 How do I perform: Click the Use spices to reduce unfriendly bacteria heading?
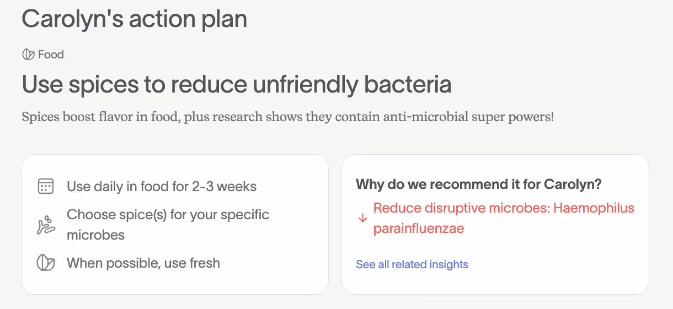[237, 84]
